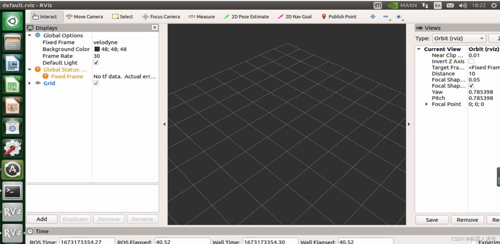Collapse the right Views dock arrow
Viewport: 500px width, 244px height.
pos(409,124)
